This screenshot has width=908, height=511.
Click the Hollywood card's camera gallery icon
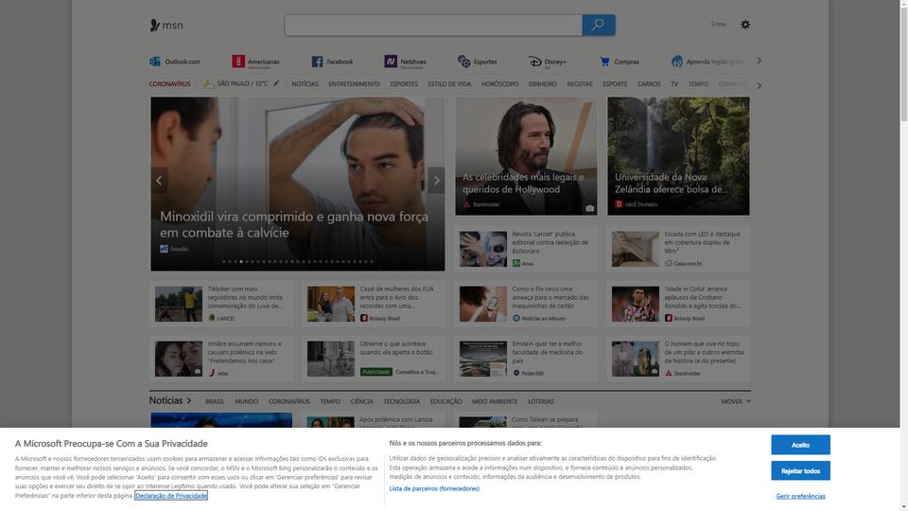(589, 208)
